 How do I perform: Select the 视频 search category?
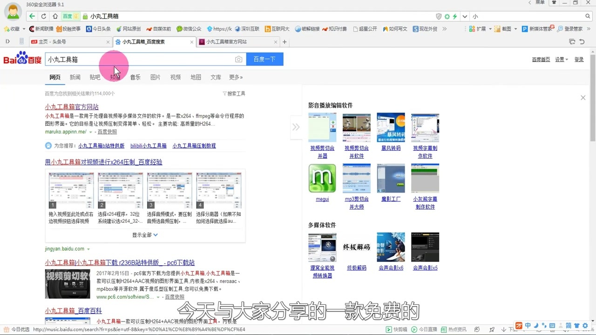click(175, 77)
